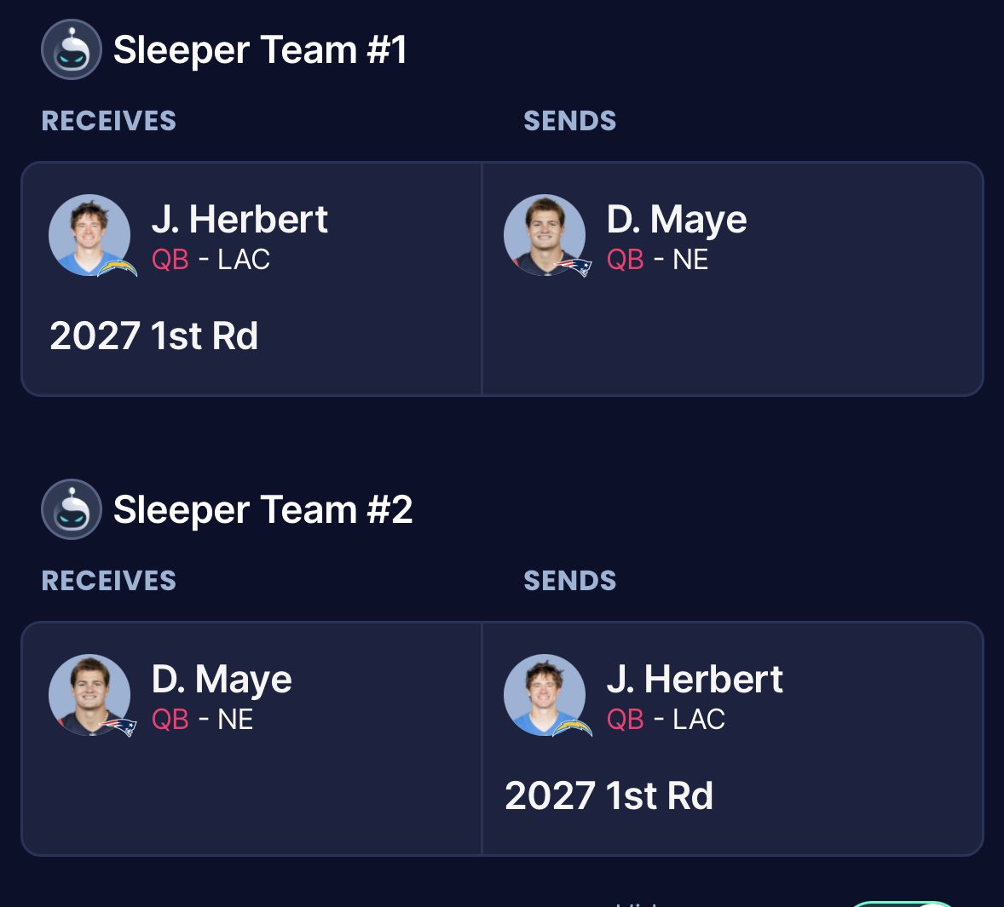Open the Sleeper Team #2 title
Image resolution: width=1004 pixels, height=907 pixels.
tap(263, 510)
